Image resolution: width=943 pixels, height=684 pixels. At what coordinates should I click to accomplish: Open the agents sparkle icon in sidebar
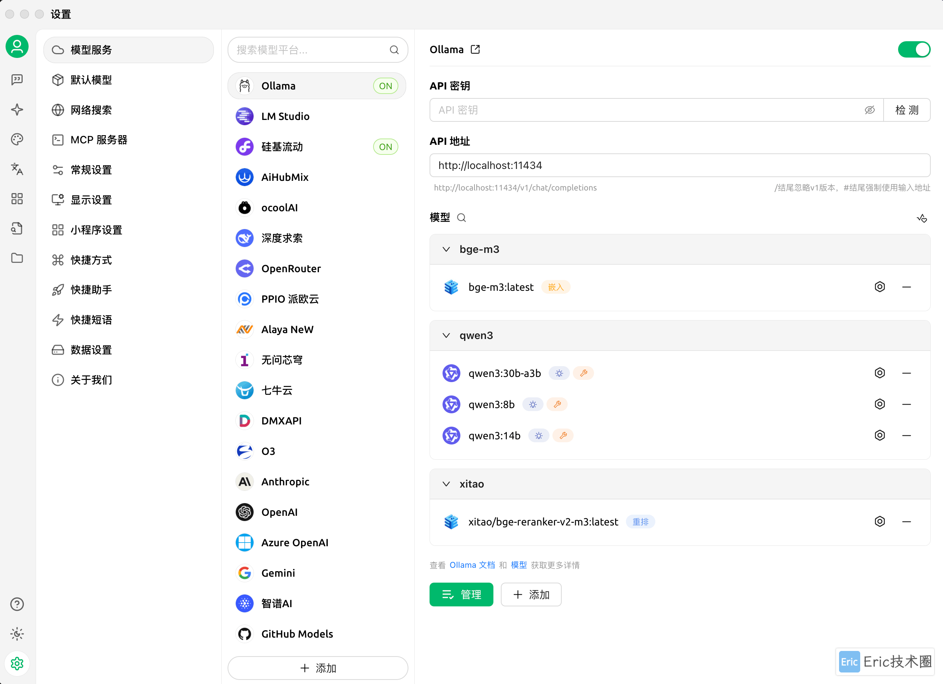pyautogui.click(x=17, y=110)
